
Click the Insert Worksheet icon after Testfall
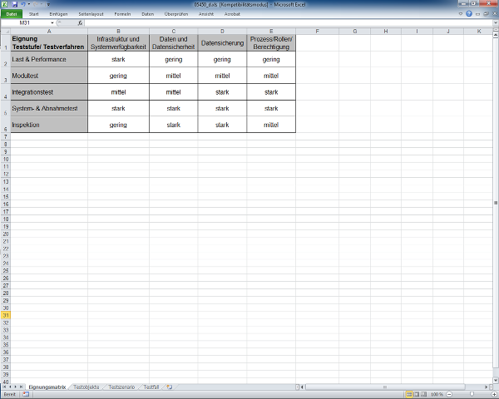(170, 387)
